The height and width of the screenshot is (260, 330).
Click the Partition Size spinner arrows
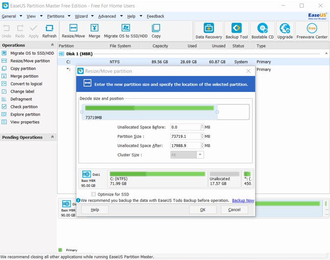[x=202, y=136]
